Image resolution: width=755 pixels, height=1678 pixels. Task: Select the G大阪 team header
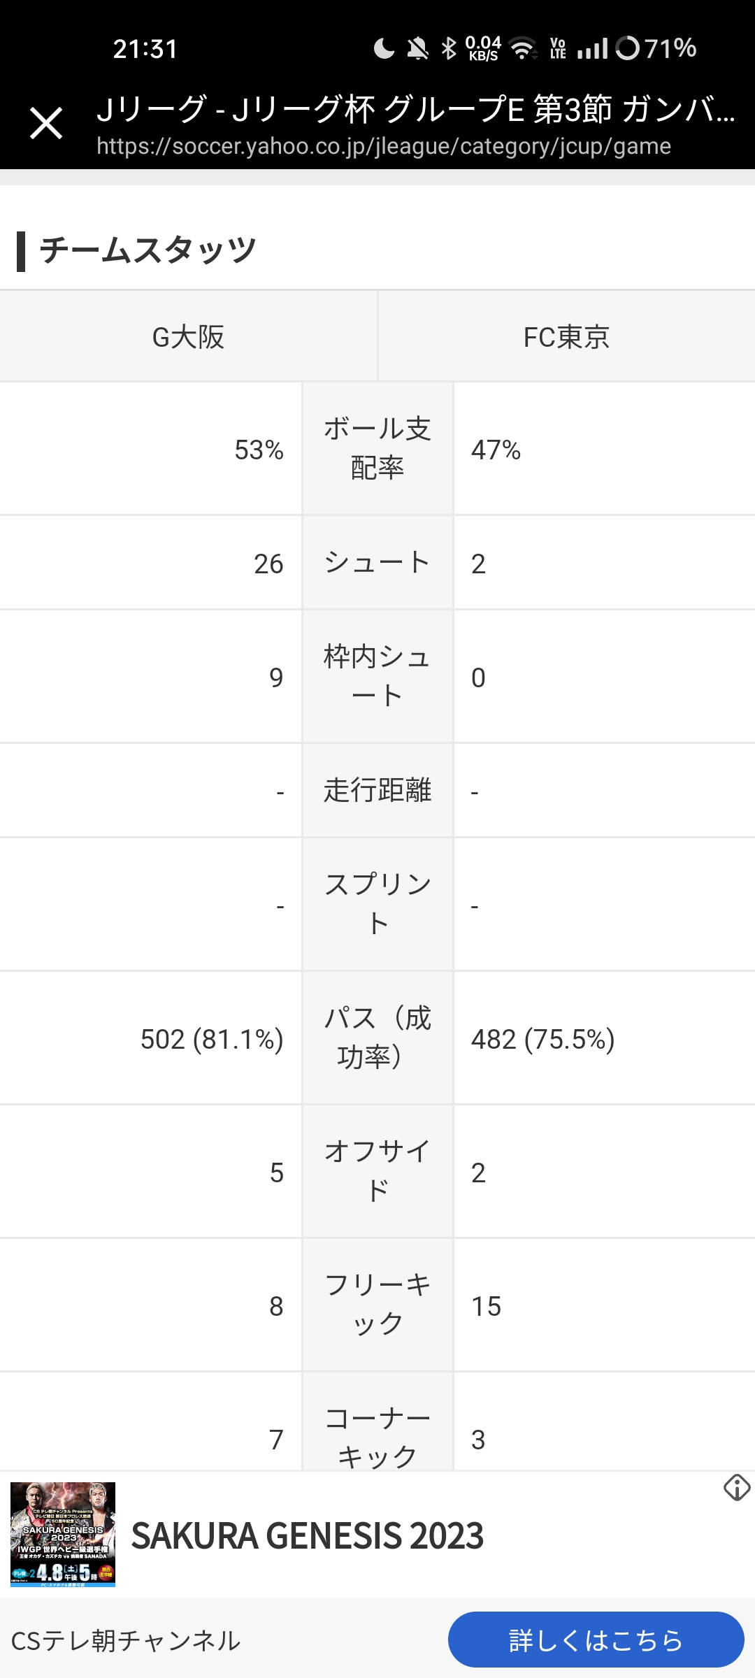(189, 336)
